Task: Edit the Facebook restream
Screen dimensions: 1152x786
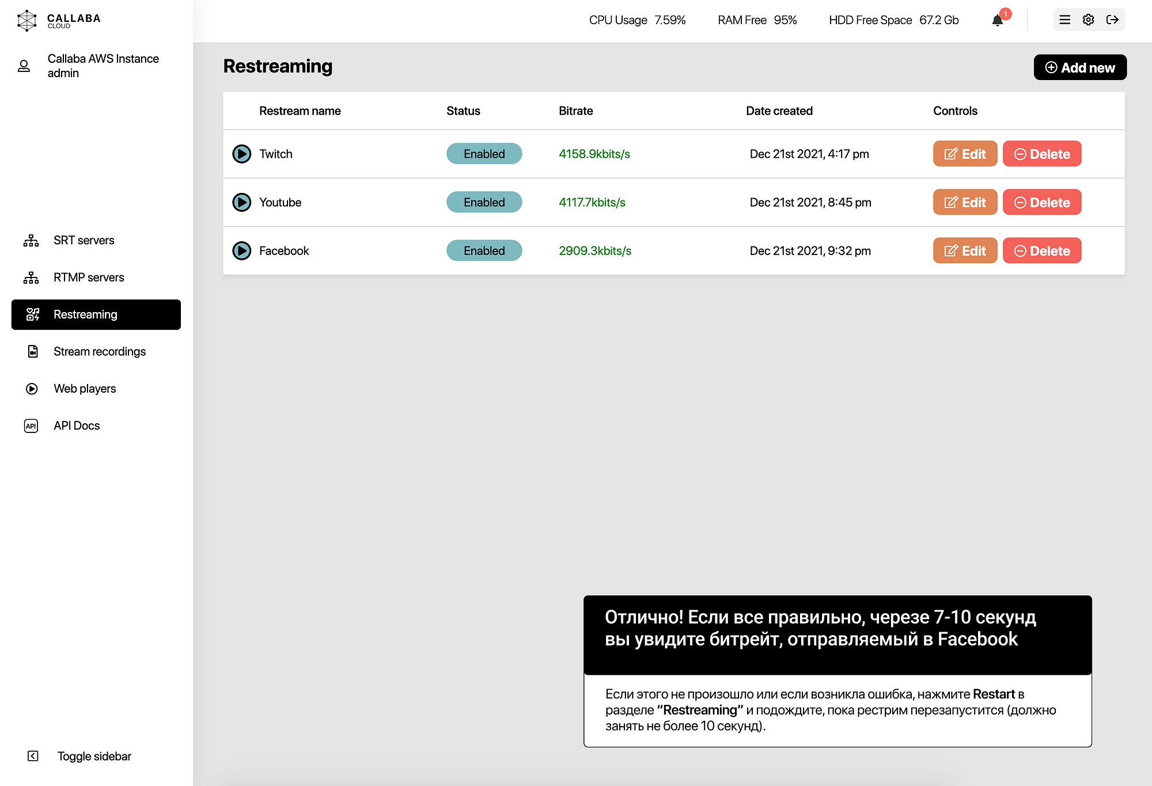Action: (x=965, y=250)
